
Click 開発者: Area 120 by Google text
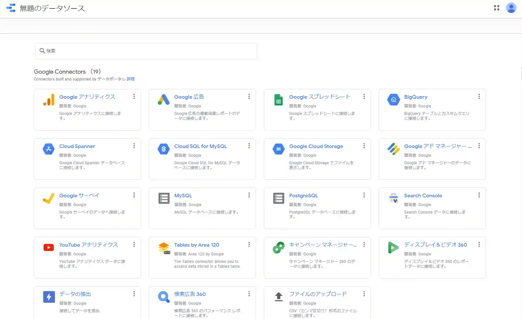click(199, 254)
